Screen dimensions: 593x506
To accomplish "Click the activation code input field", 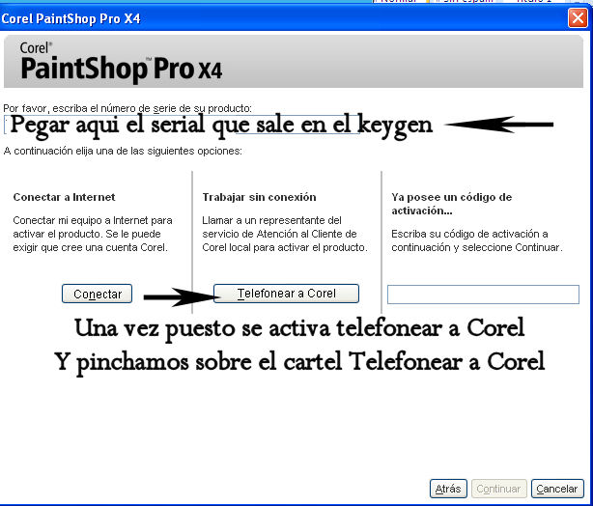I will [483, 295].
